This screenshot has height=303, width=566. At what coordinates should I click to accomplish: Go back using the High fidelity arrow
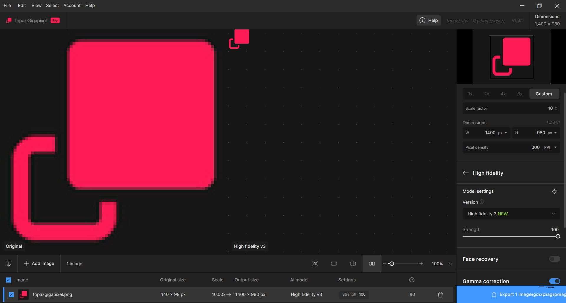pyautogui.click(x=466, y=173)
